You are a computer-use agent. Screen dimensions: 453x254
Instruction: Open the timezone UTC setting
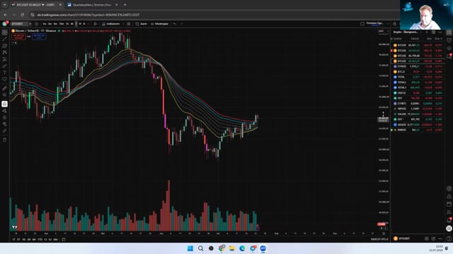click(379, 239)
